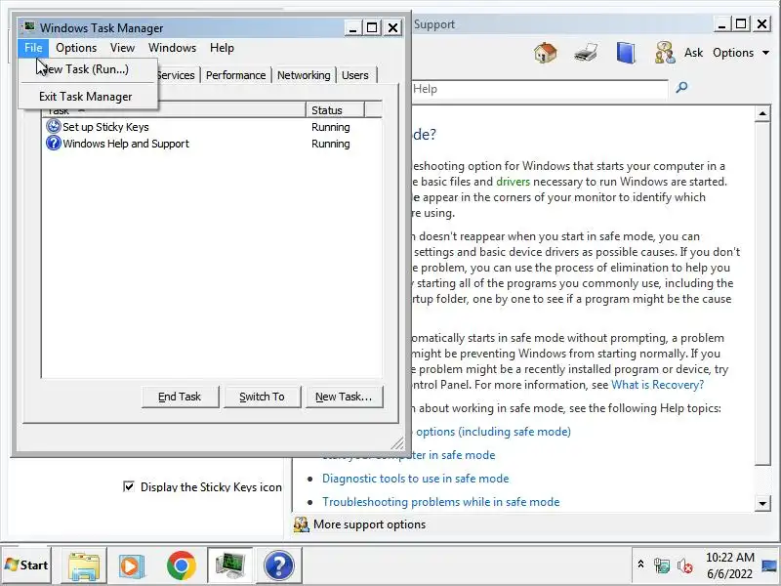Click Running status of Set up Sticky Keys
This screenshot has width=781, height=586.
(x=331, y=127)
